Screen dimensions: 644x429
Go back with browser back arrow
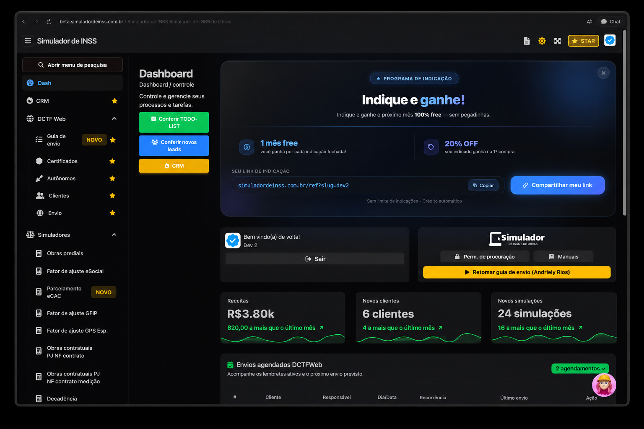coord(23,21)
